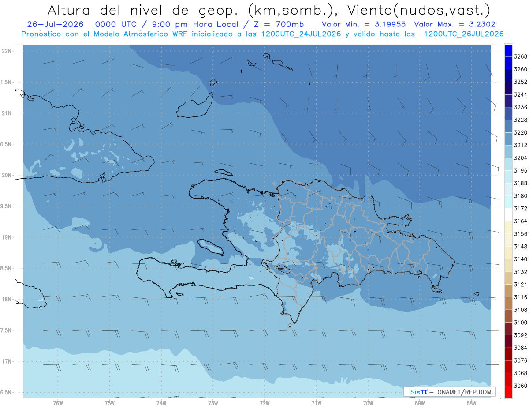Pick the bright blue swatch above 3268

click(508, 50)
